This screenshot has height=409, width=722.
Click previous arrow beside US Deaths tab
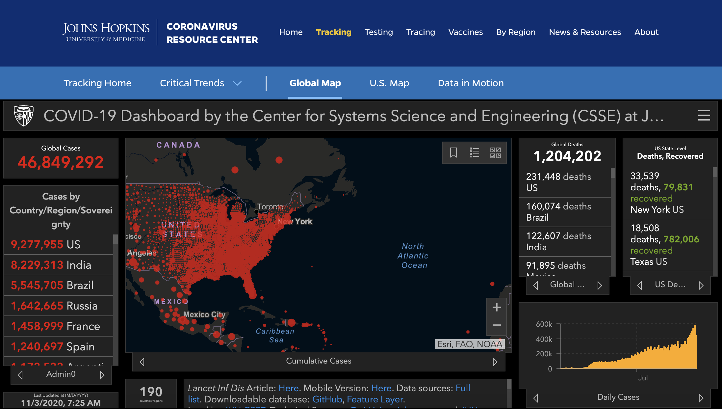639,285
